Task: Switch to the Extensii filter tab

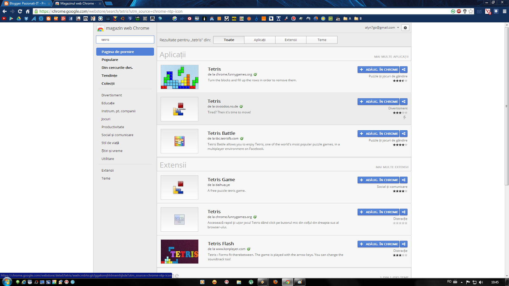Action: (290, 40)
